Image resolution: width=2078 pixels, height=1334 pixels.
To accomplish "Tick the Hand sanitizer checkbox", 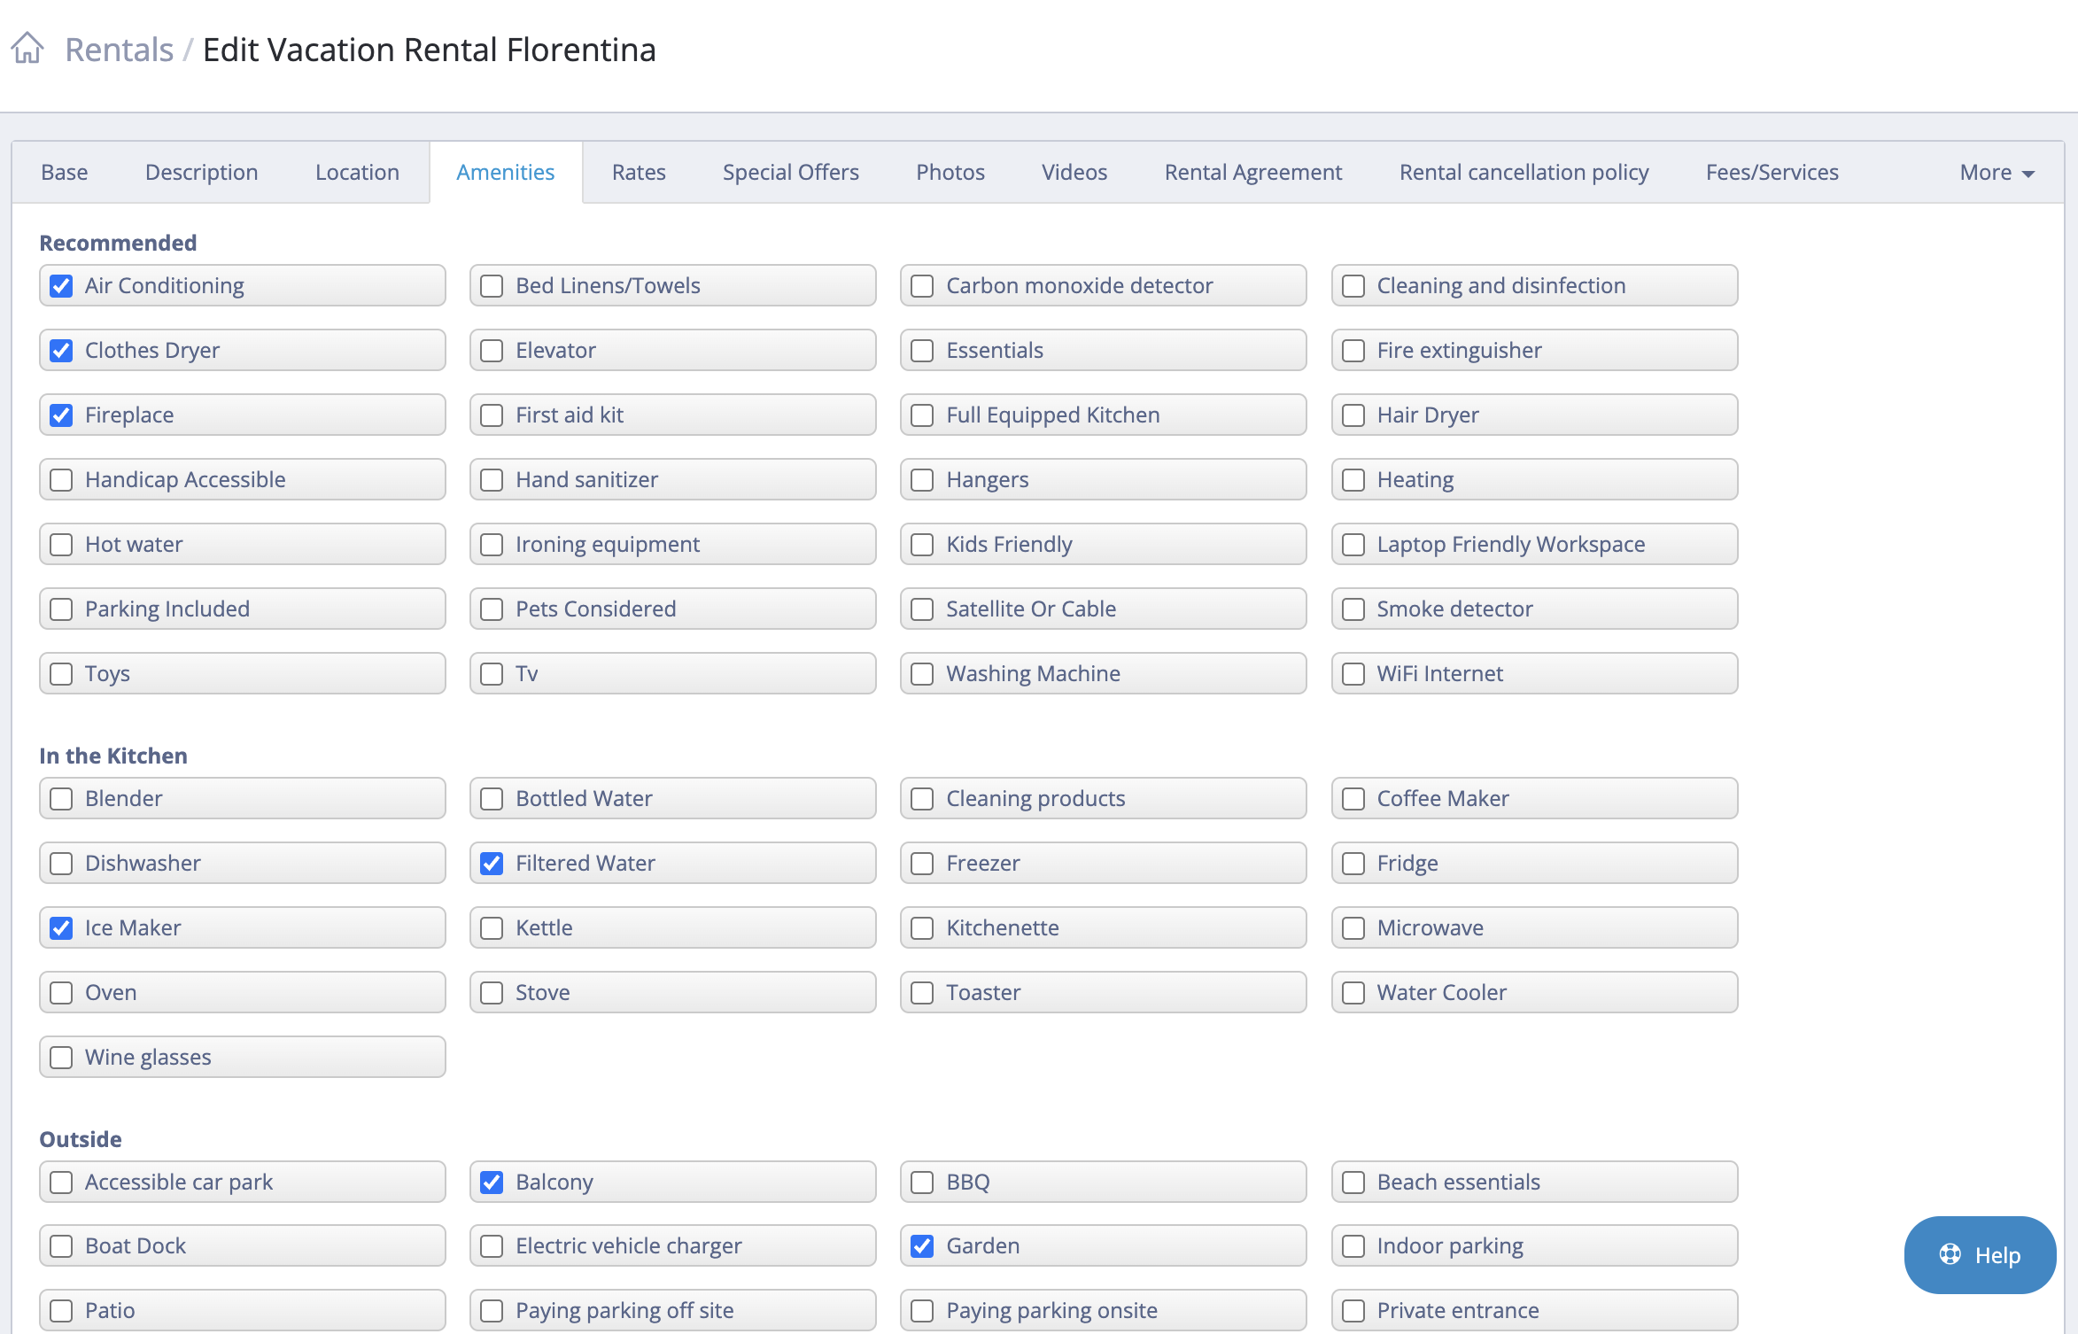I will [x=492, y=480].
